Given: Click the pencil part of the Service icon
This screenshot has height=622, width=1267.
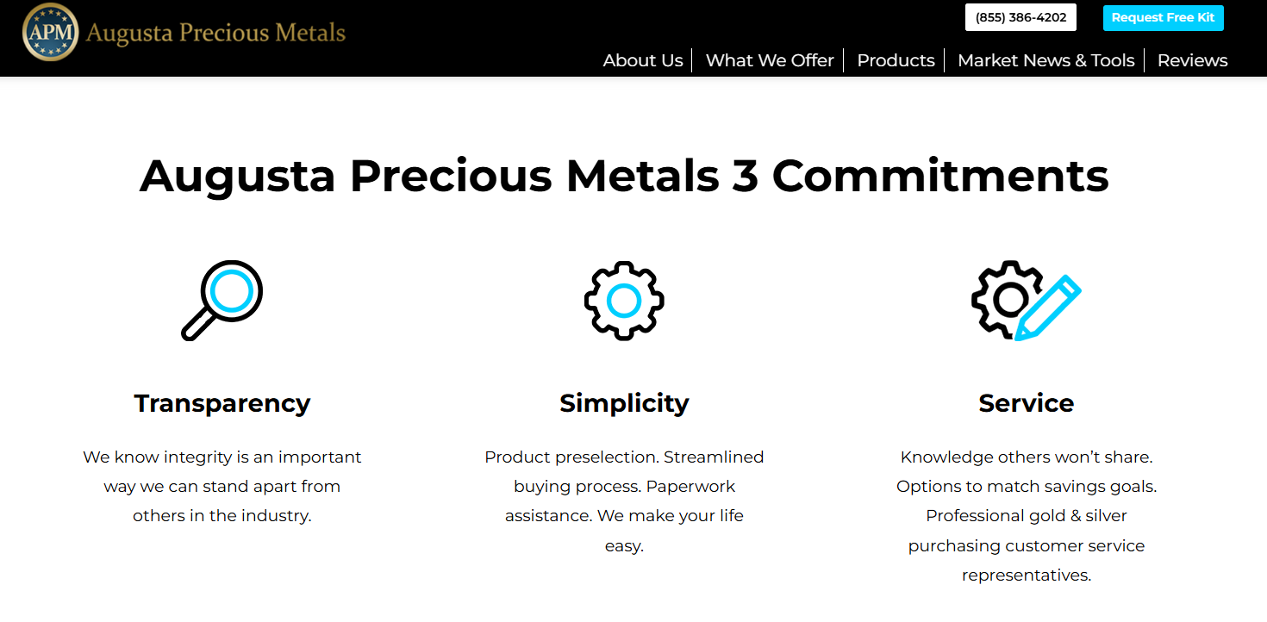Looking at the screenshot, I should (1048, 308).
